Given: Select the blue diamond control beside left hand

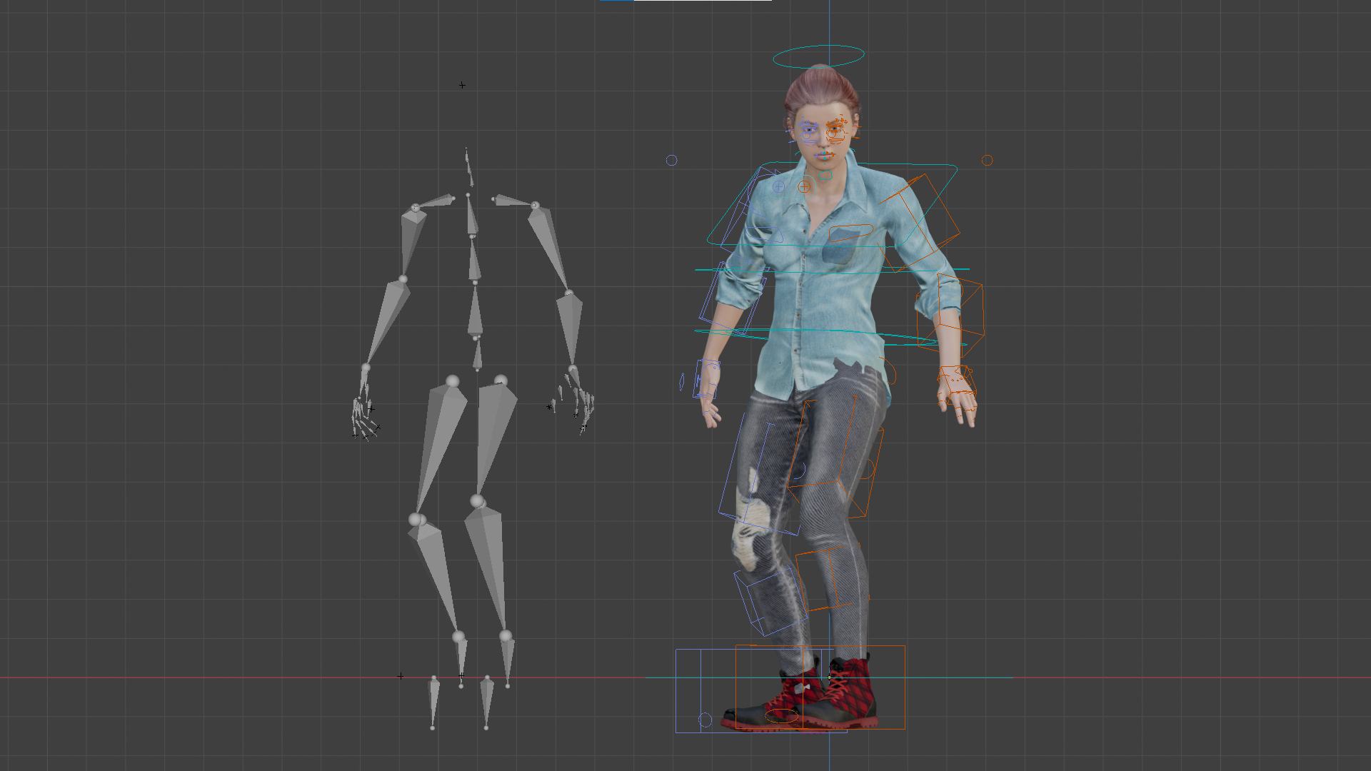Looking at the screenshot, I should click(681, 382).
